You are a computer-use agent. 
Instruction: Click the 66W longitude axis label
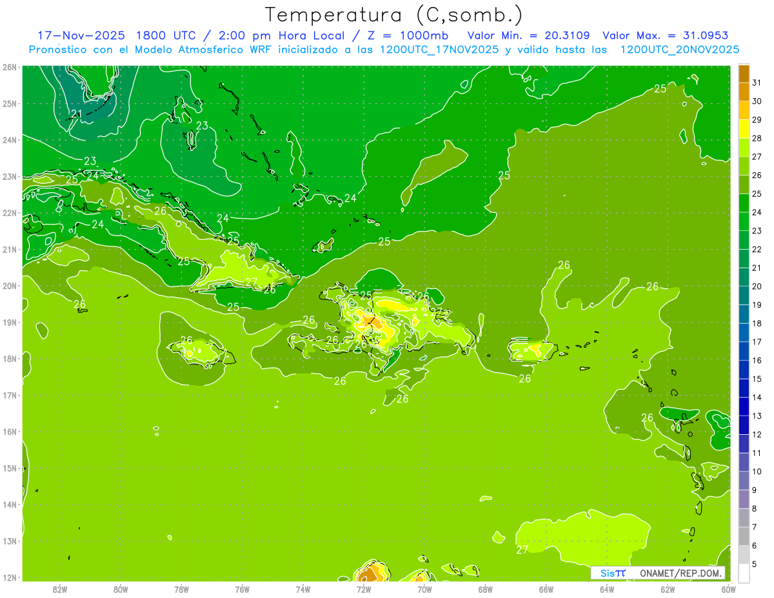pos(546,590)
